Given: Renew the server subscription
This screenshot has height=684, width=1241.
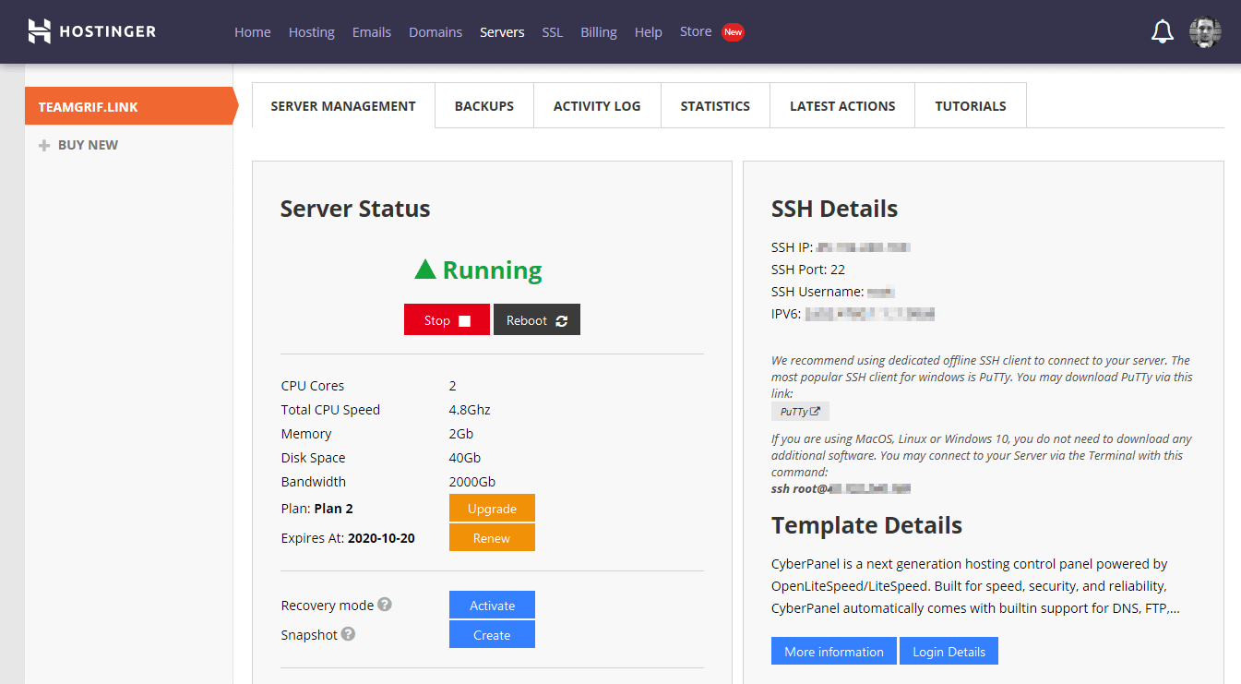Looking at the screenshot, I should click(x=492, y=537).
